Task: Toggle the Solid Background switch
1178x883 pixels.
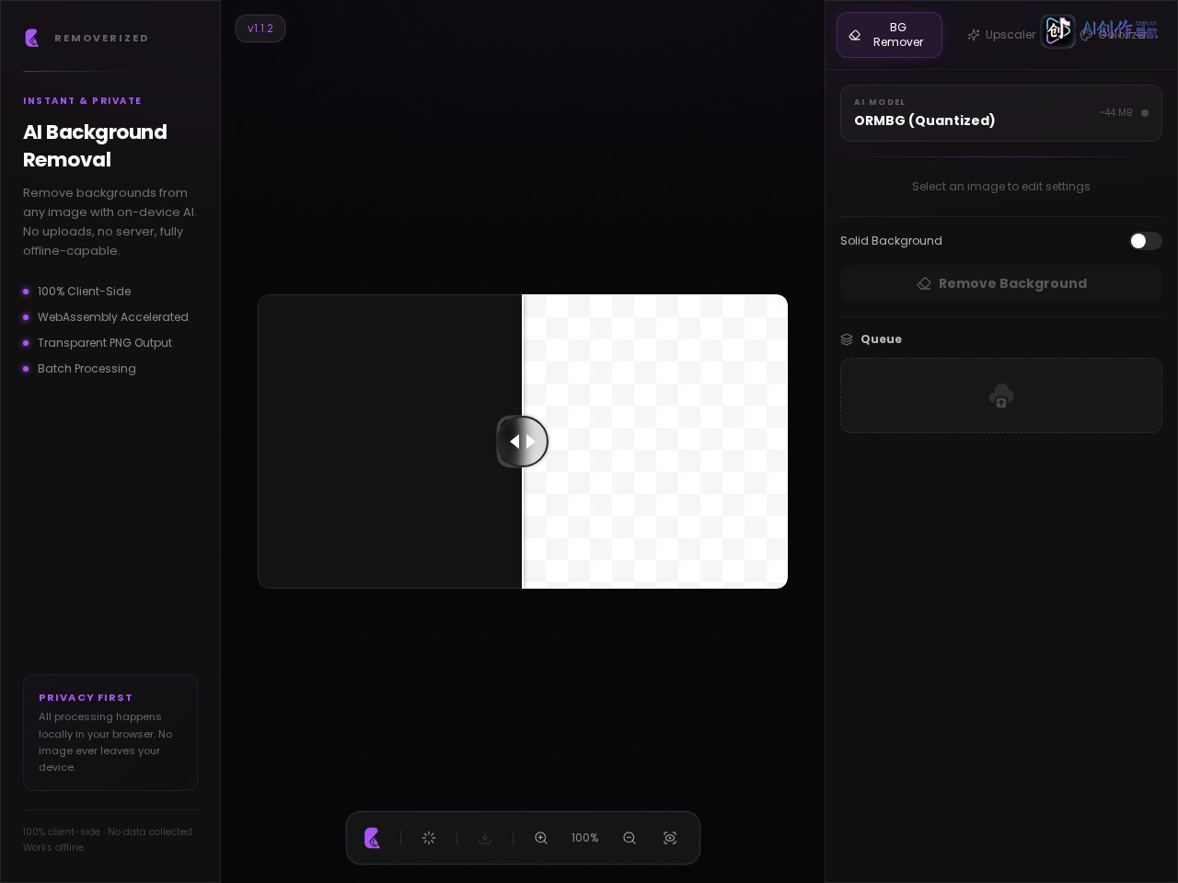Action: pos(1146,241)
